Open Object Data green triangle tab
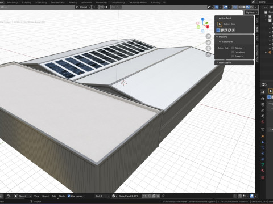 pyautogui.click(x=263, y=165)
